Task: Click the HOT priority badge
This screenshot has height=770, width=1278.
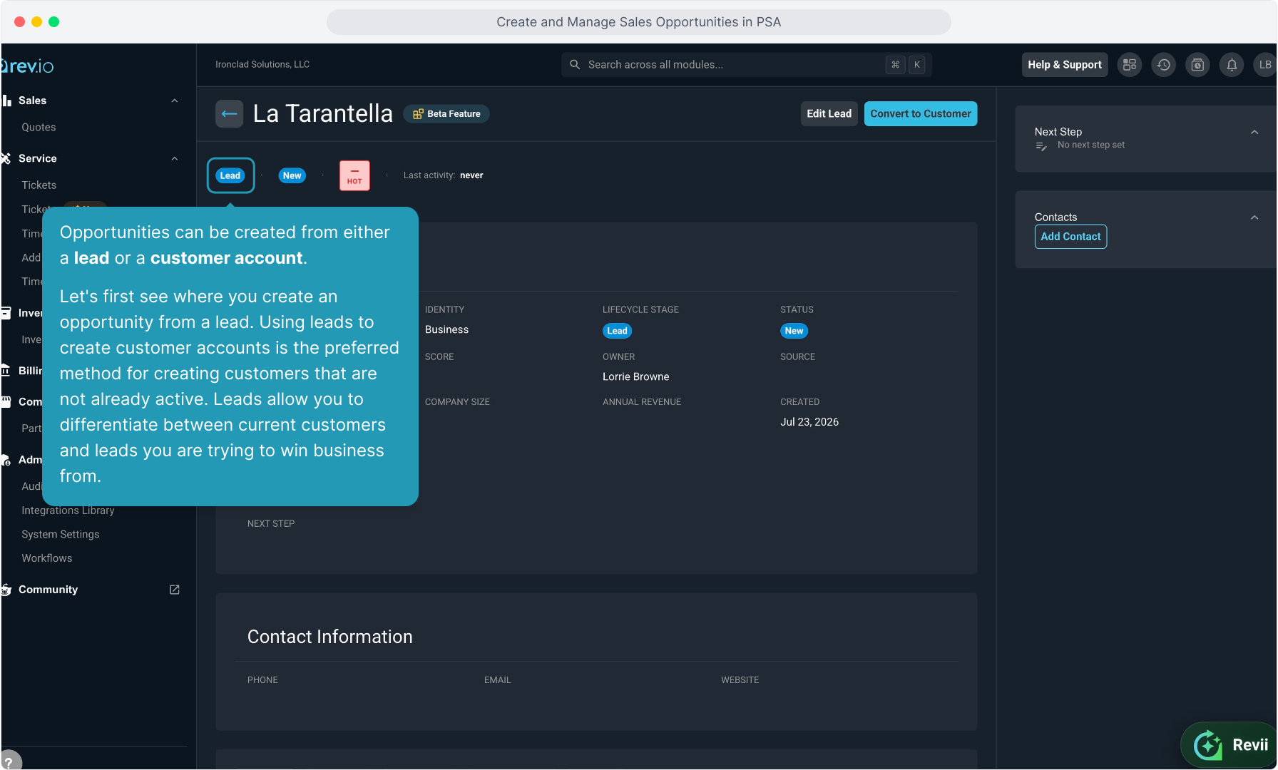Action: tap(354, 175)
